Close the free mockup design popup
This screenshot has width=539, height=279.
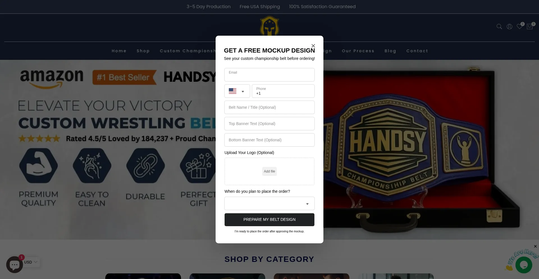click(313, 46)
